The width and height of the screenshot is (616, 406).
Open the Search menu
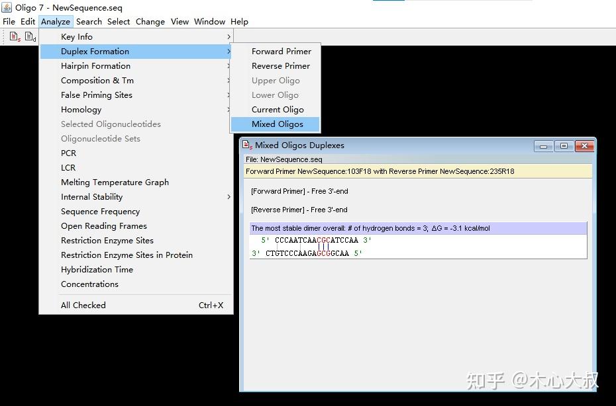[89, 22]
